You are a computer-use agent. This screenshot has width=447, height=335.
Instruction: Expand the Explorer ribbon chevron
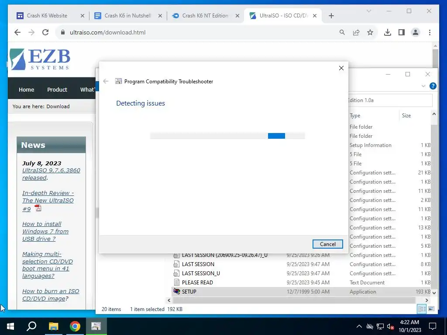click(423, 86)
